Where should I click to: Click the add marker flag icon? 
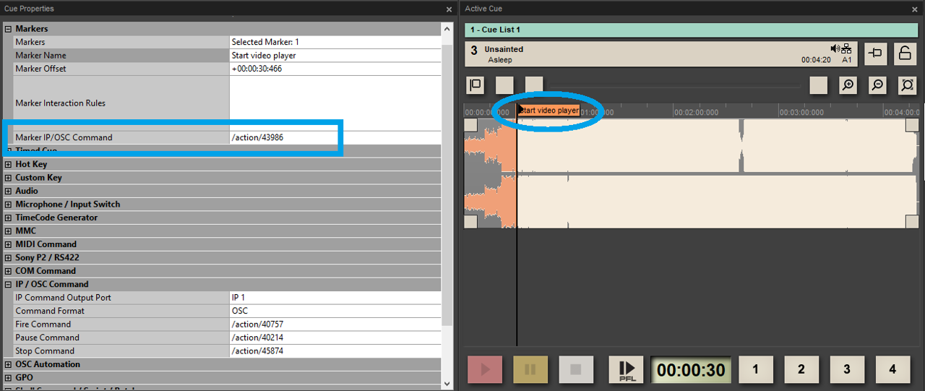pos(476,85)
